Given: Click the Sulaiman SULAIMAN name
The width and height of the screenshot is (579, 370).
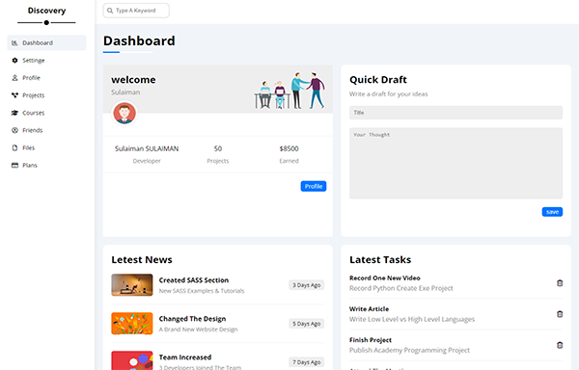Looking at the screenshot, I should (x=147, y=148).
